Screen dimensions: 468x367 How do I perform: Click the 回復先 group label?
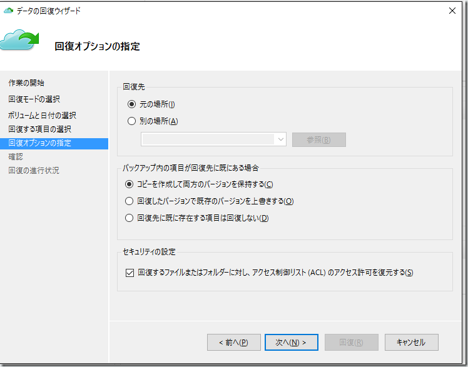coord(134,87)
